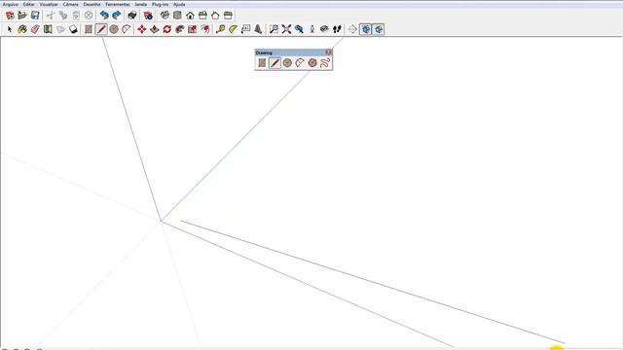This screenshot has width=623, height=350.
Task: Select the Text label tool
Action: 246,29
